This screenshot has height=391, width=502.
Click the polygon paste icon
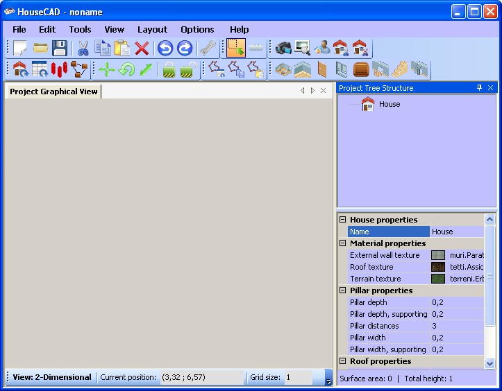256,69
